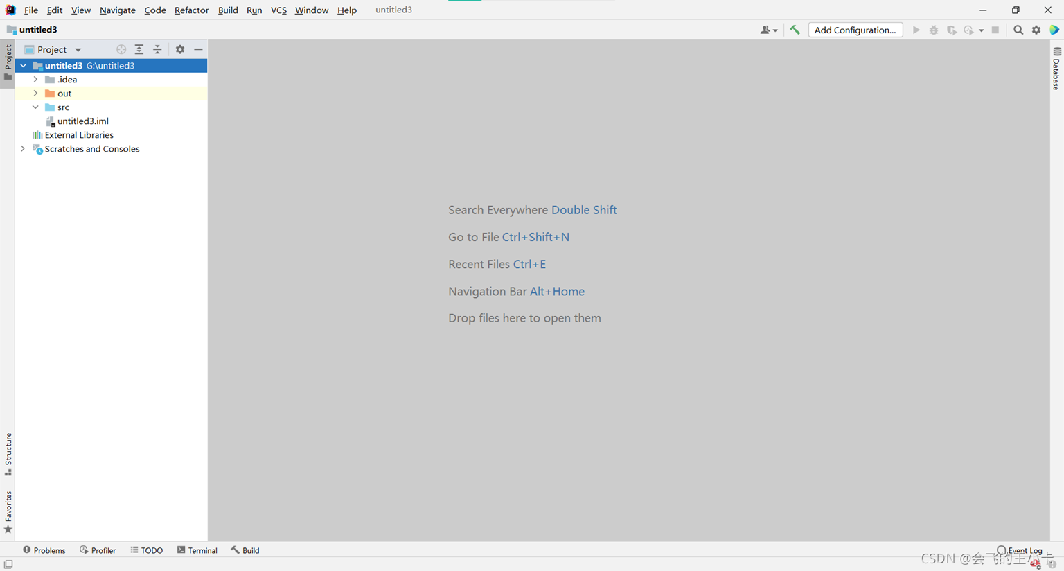1064x571 pixels.
Task: Click Run with Coverage icon
Action: click(952, 30)
